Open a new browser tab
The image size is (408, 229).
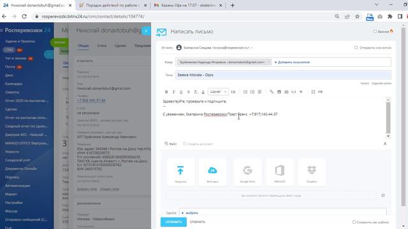click(x=232, y=5)
